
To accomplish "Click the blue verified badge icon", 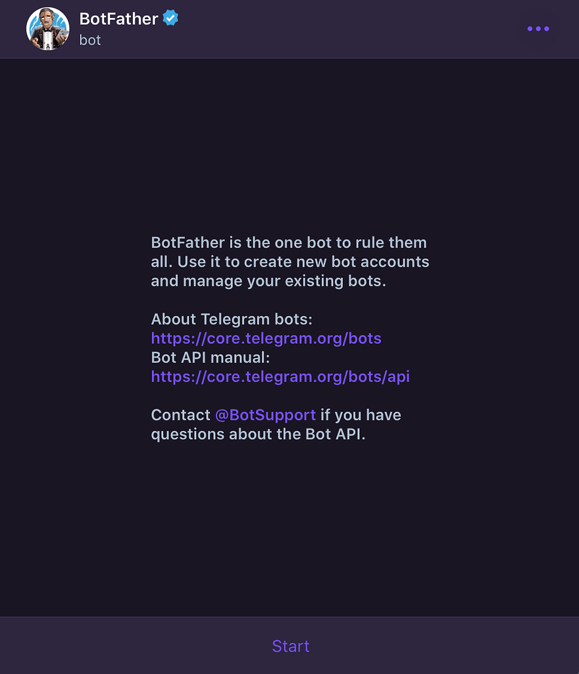I will click(x=171, y=18).
